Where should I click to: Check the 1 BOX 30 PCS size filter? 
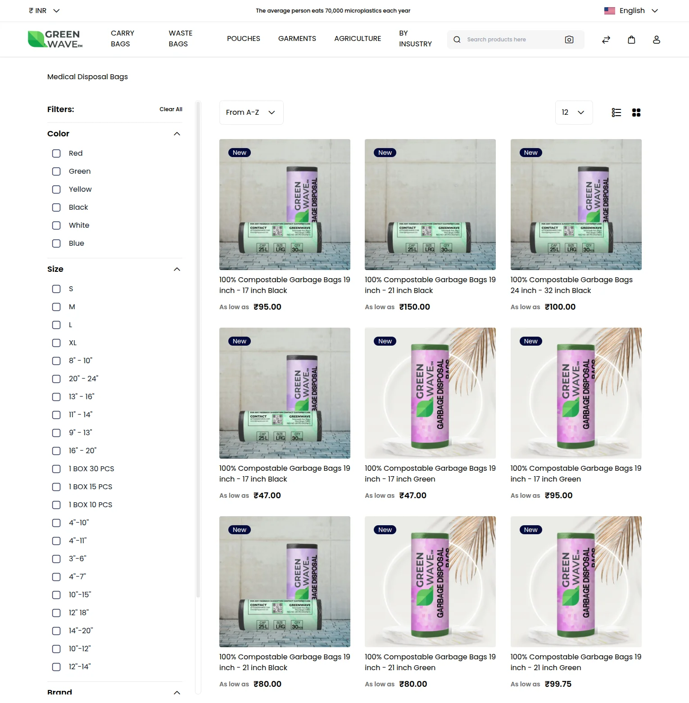[x=56, y=469]
